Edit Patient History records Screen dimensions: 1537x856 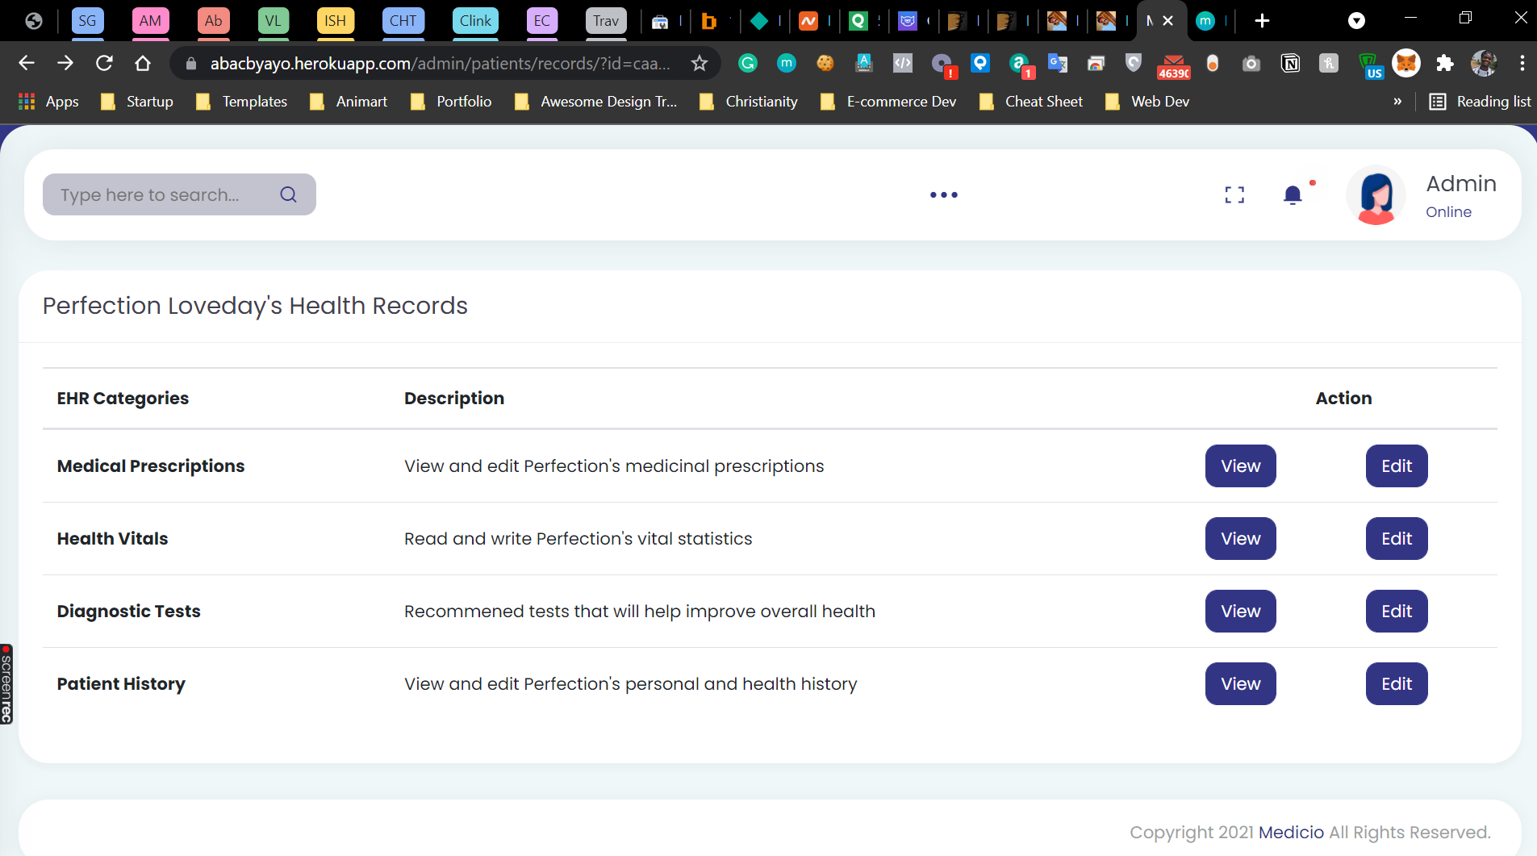point(1396,683)
